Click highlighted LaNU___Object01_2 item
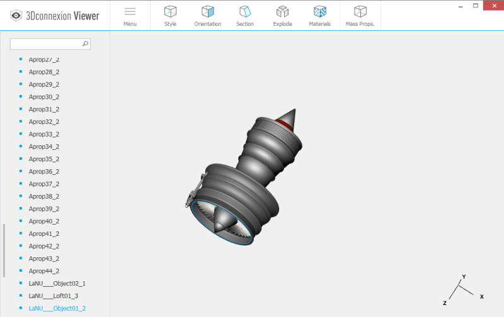 (x=57, y=308)
